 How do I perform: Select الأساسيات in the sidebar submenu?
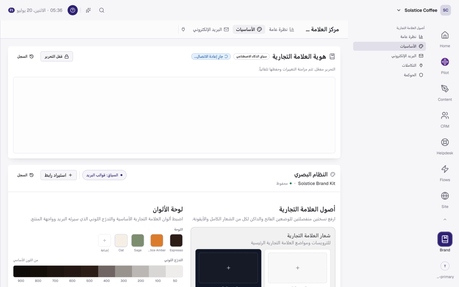(x=389, y=46)
